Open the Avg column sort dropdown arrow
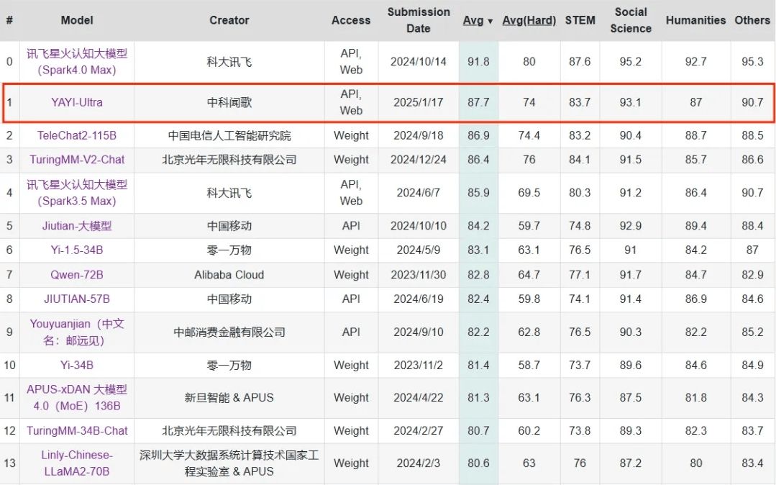The width and height of the screenshot is (776, 485). click(x=491, y=21)
